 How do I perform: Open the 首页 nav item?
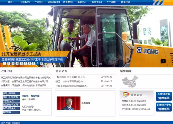point(10,2)
